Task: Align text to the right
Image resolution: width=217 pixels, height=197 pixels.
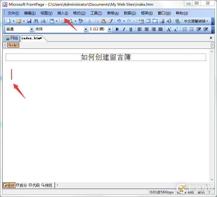Action: pyautogui.click(x=154, y=29)
